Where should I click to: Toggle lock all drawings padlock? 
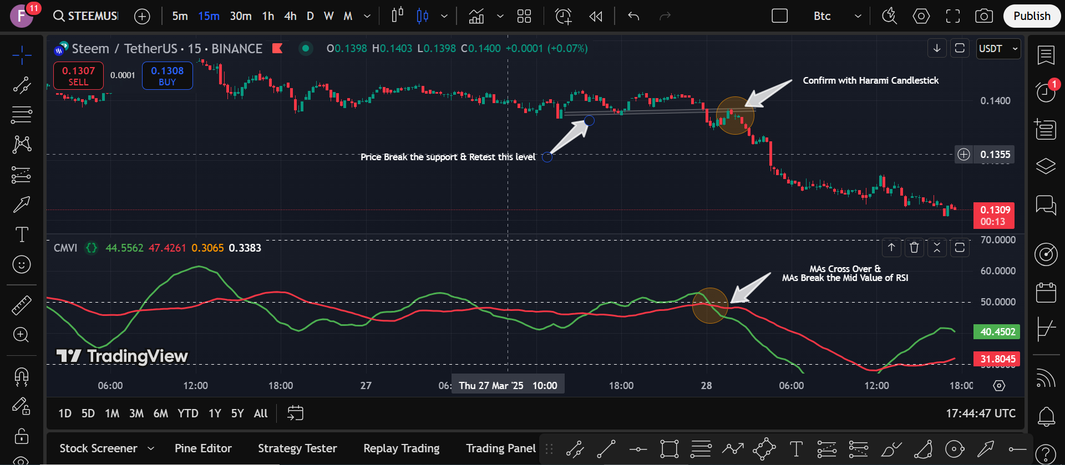point(22,436)
